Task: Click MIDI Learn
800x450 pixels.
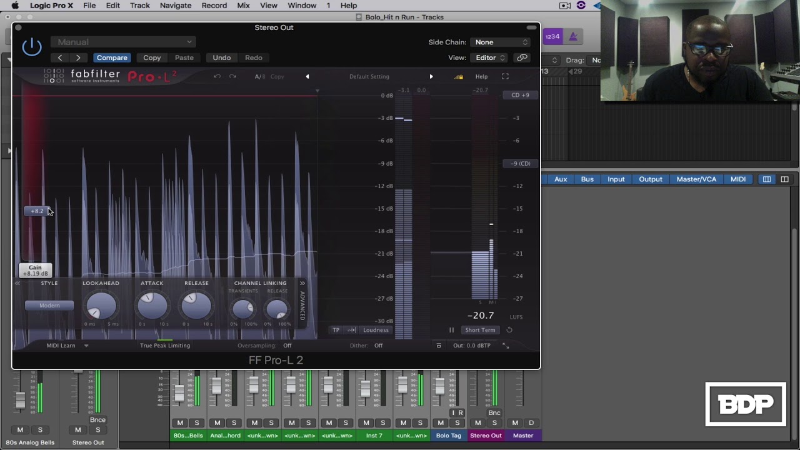Action: click(x=61, y=345)
